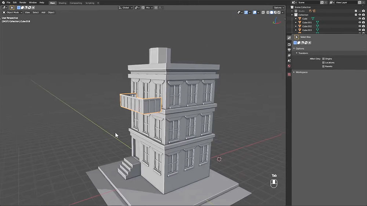
Task: Enable Affect Only Origins checkbox
Action: coord(323,59)
